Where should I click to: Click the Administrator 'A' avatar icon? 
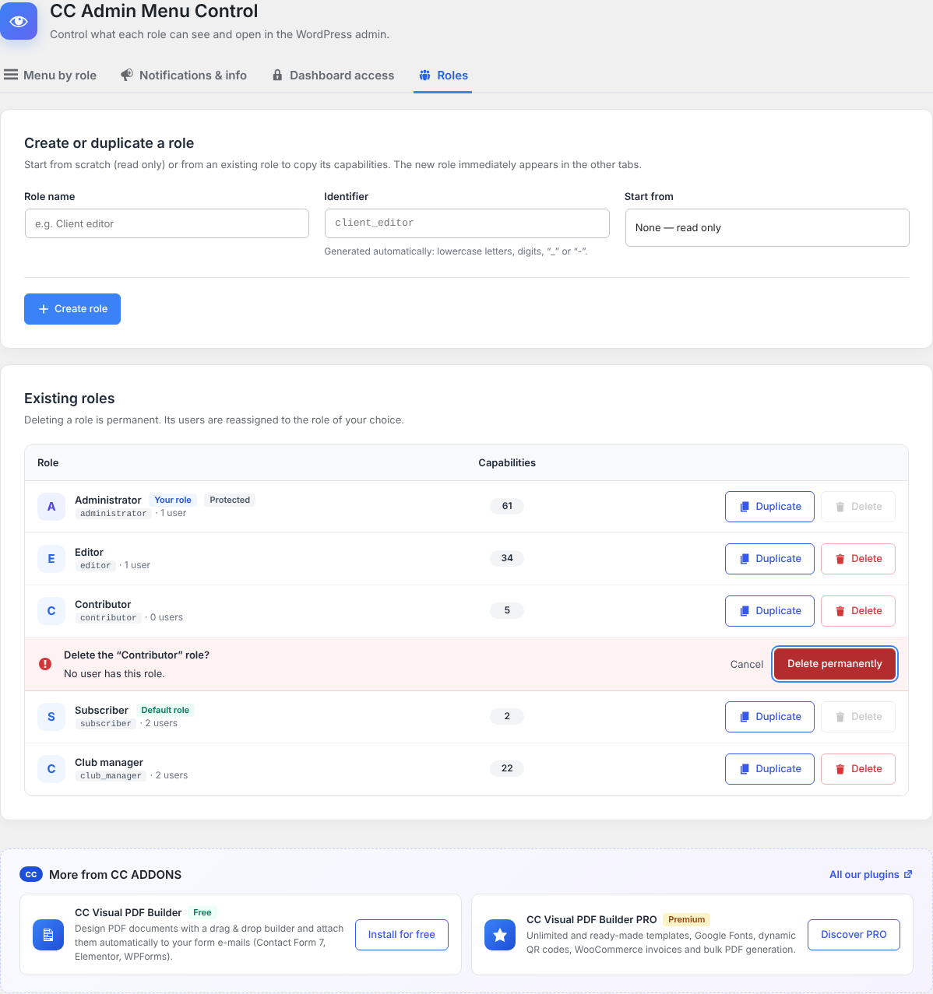pyautogui.click(x=51, y=507)
